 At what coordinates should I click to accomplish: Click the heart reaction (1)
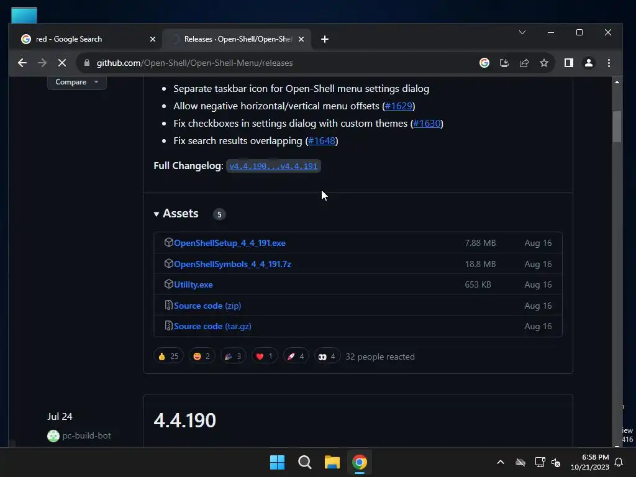265,356
